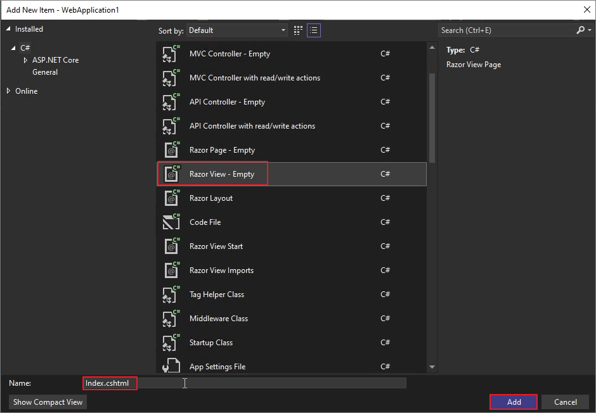Image resolution: width=596 pixels, height=413 pixels.
Task: Click the Name input field
Action: 244,383
